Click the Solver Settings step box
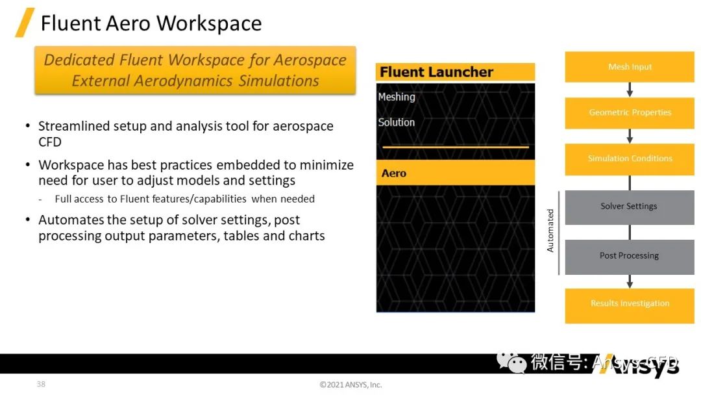 pos(630,207)
